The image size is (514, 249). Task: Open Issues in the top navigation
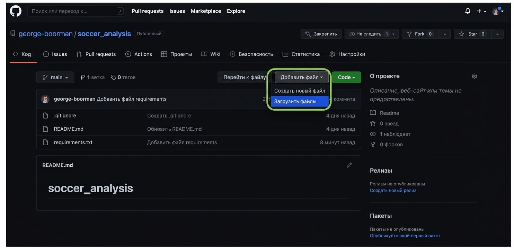177,11
